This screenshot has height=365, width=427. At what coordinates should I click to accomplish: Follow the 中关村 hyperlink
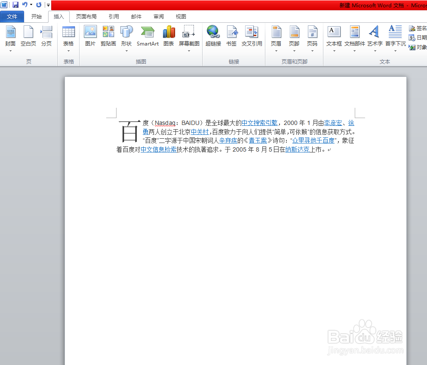200,132
